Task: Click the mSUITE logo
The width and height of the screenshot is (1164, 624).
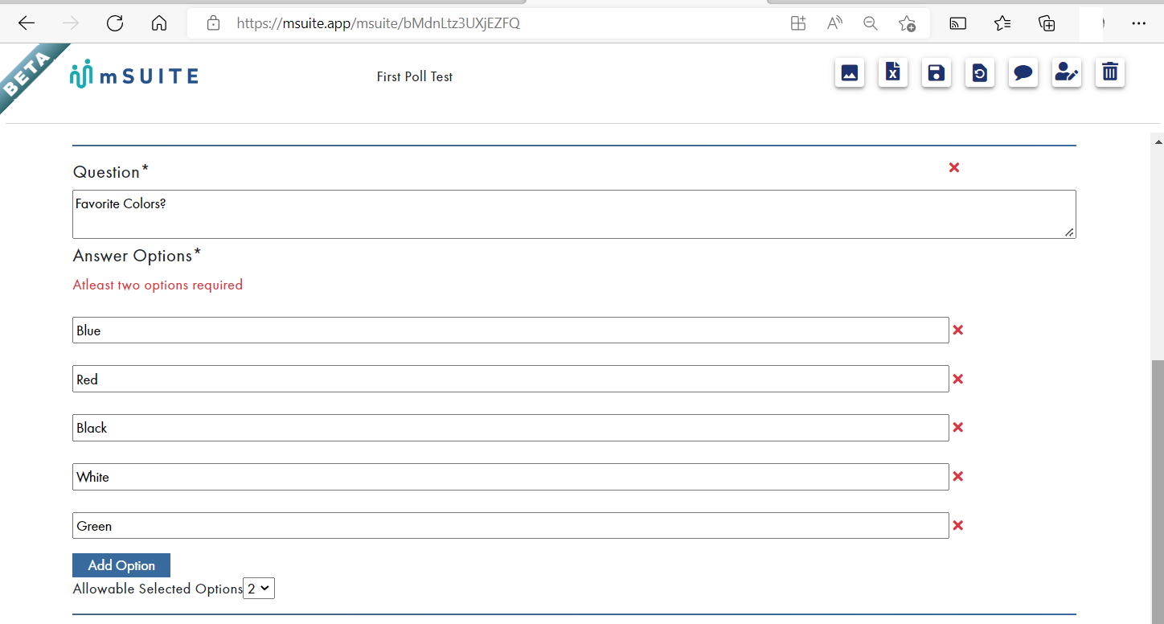Action: click(x=134, y=74)
